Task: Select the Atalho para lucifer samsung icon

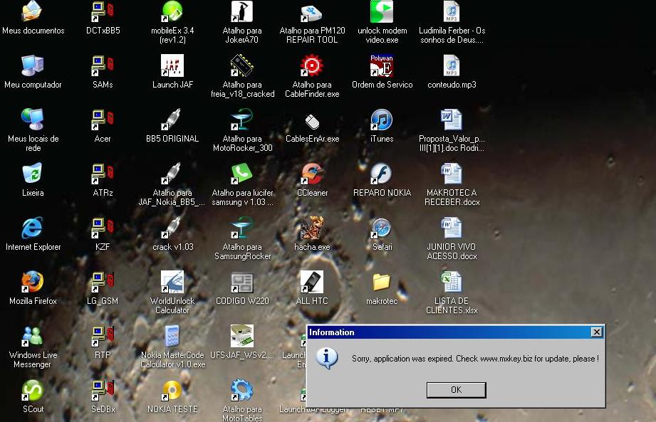Action: pos(242,174)
